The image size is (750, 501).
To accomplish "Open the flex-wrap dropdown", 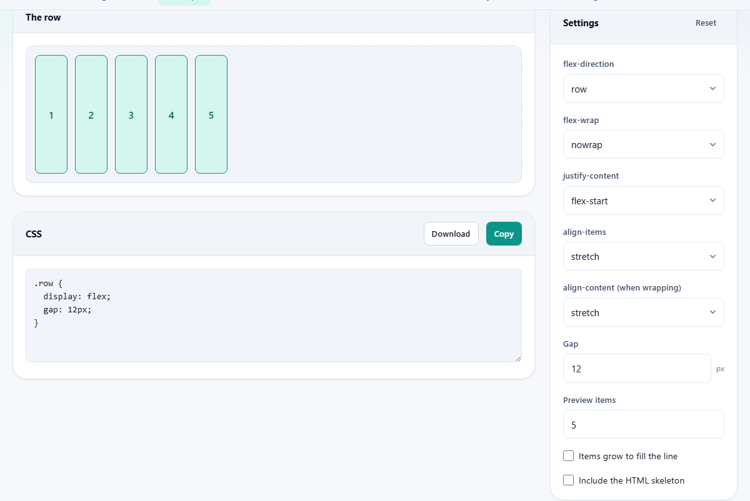I will coord(643,144).
